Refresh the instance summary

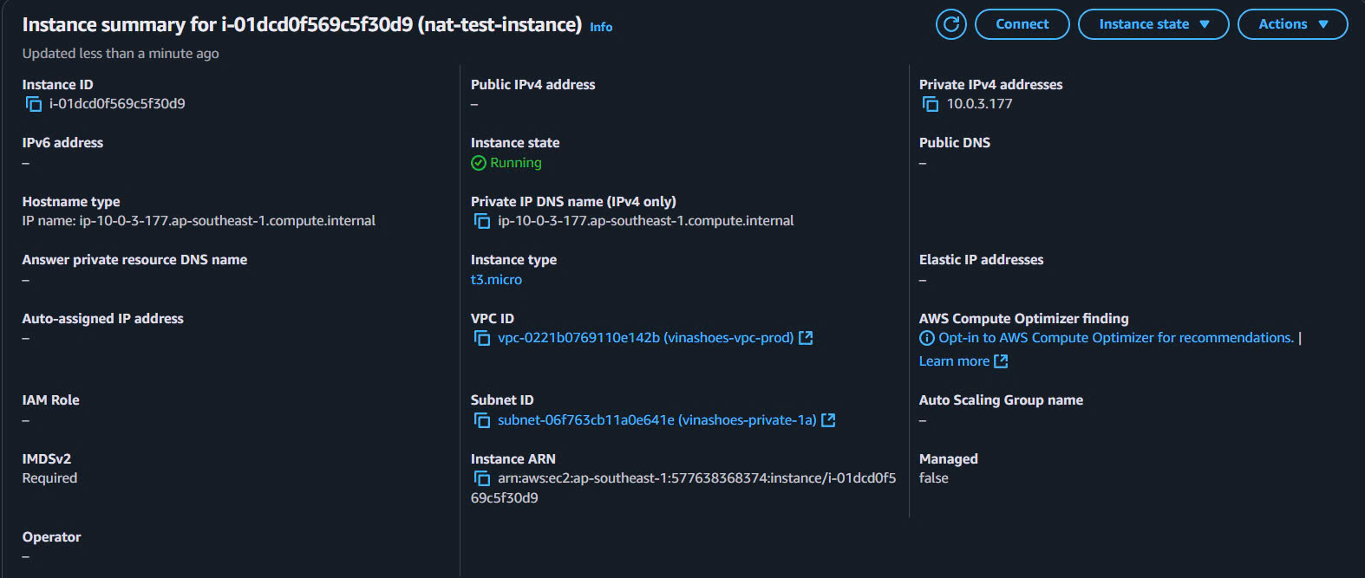(950, 23)
